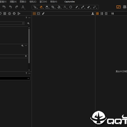Open lower panel three-dots options menu
The height and width of the screenshot is (127, 127).
(29, 73)
